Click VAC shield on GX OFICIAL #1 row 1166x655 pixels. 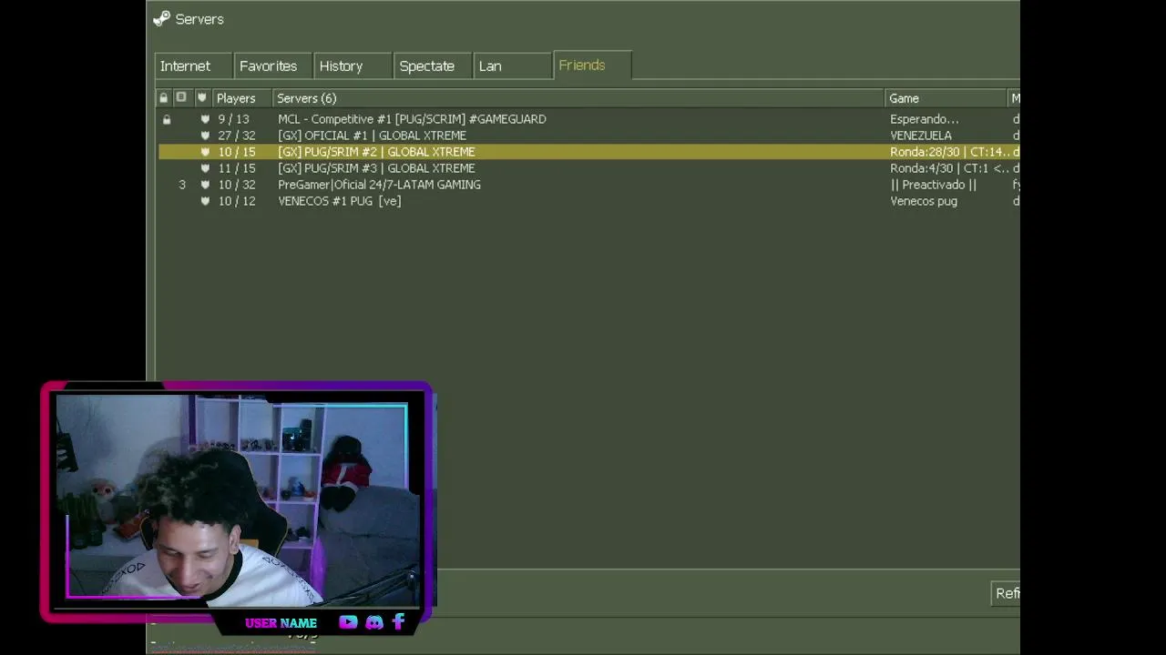pos(205,136)
